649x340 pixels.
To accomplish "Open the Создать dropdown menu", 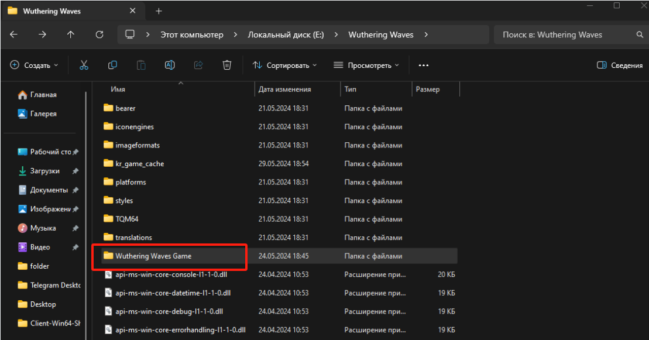I will coord(35,65).
